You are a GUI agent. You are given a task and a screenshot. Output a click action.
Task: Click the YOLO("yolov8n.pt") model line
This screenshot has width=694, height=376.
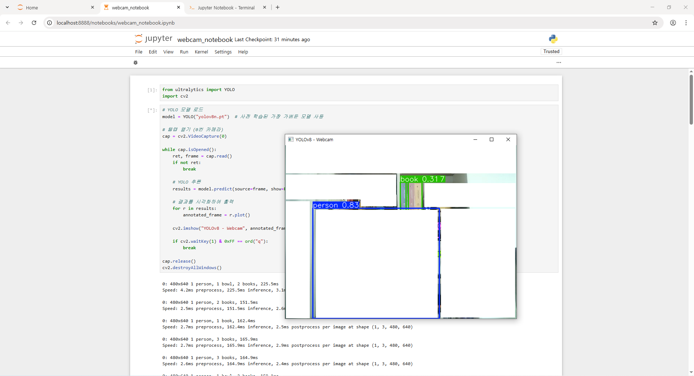point(196,117)
